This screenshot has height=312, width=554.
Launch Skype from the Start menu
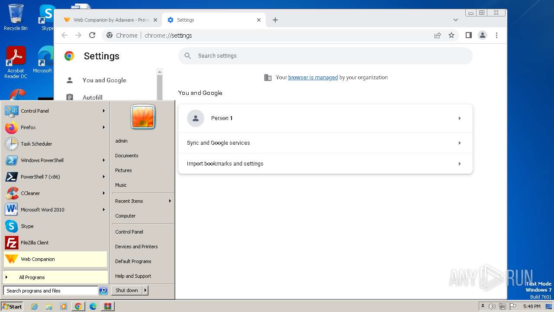click(x=55, y=226)
